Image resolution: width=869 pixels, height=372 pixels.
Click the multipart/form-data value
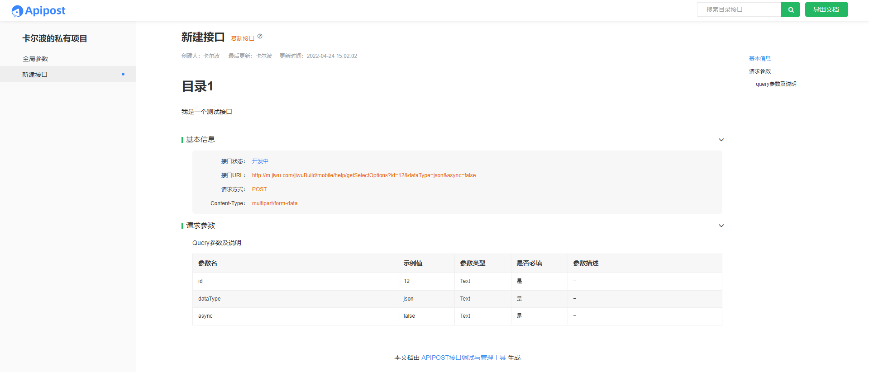tap(275, 203)
